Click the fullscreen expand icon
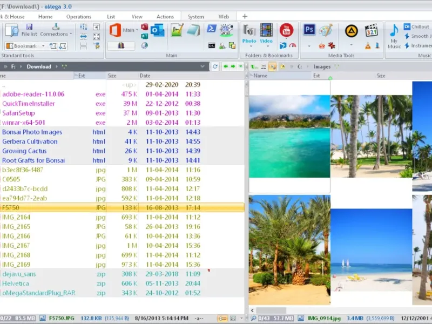This screenshot has width=432, height=324. [97, 36]
